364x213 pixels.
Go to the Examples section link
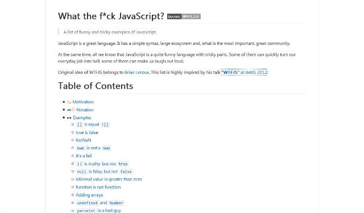click(x=82, y=118)
